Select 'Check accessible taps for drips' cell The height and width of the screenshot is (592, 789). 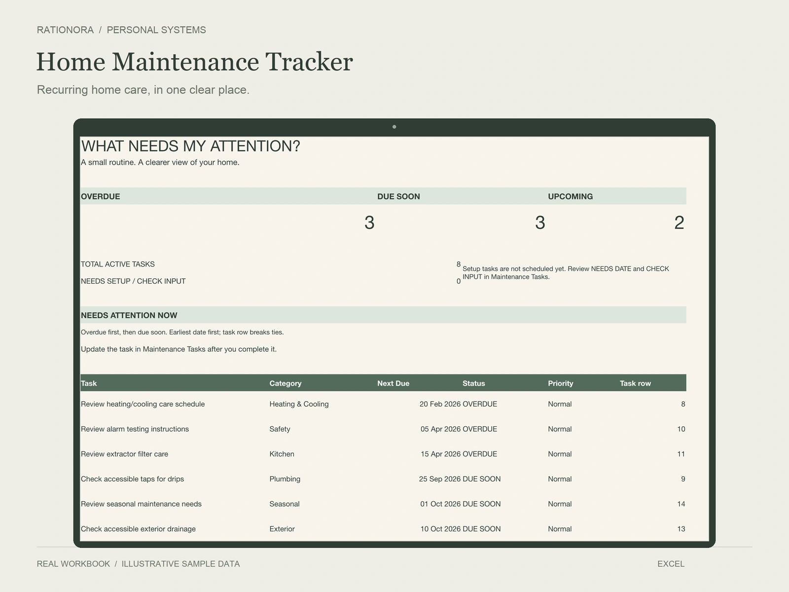pyautogui.click(x=132, y=479)
